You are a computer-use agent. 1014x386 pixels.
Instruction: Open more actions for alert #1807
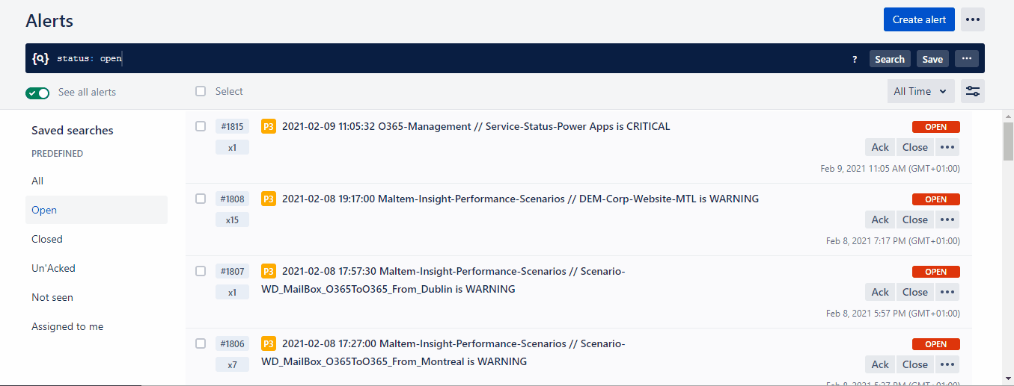(947, 292)
